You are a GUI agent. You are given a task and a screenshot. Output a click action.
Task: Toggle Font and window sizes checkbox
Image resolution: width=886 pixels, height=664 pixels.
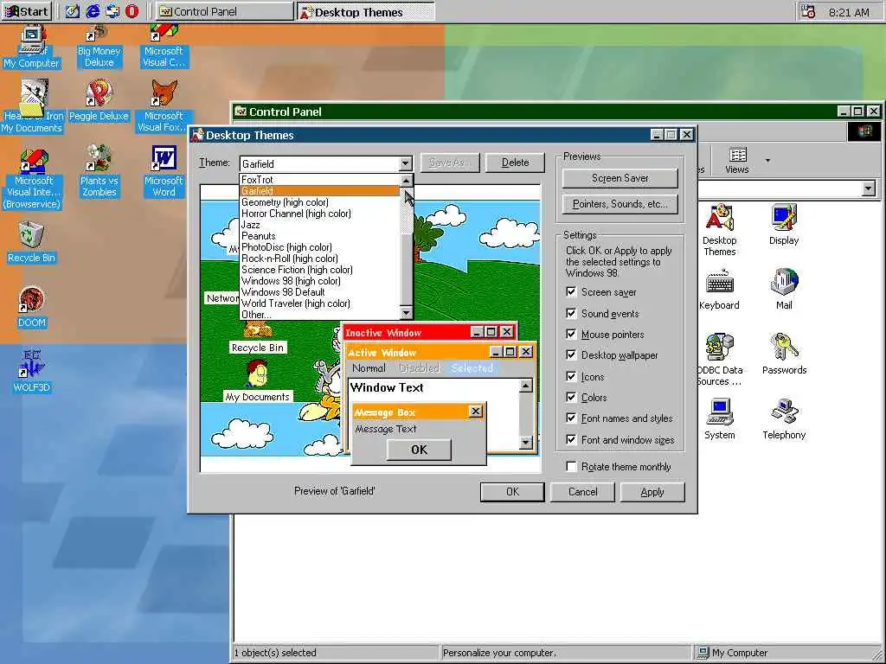[x=571, y=440]
